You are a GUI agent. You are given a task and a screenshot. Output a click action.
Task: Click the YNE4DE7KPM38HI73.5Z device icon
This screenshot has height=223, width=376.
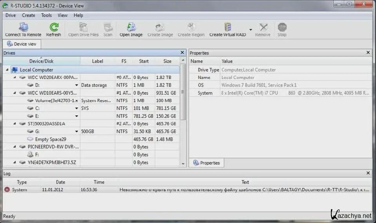[22, 162]
